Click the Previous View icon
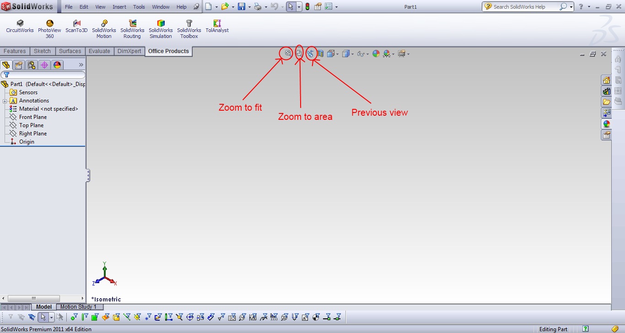This screenshot has width=625, height=333. coord(310,54)
